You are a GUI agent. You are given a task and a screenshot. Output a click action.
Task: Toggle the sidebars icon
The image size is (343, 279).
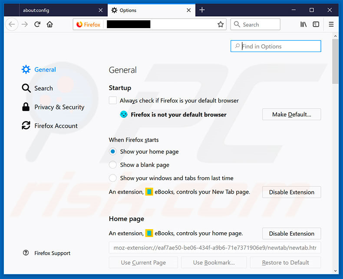pyautogui.click(x=316, y=24)
